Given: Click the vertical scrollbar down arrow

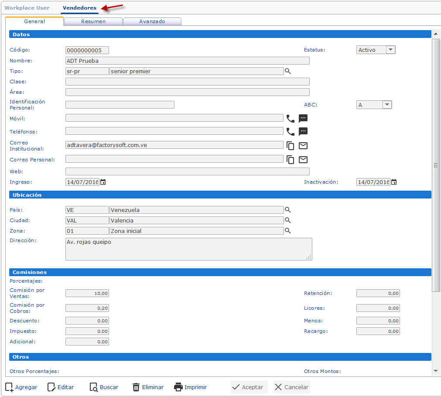Looking at the screenshot, I should 436,371.
